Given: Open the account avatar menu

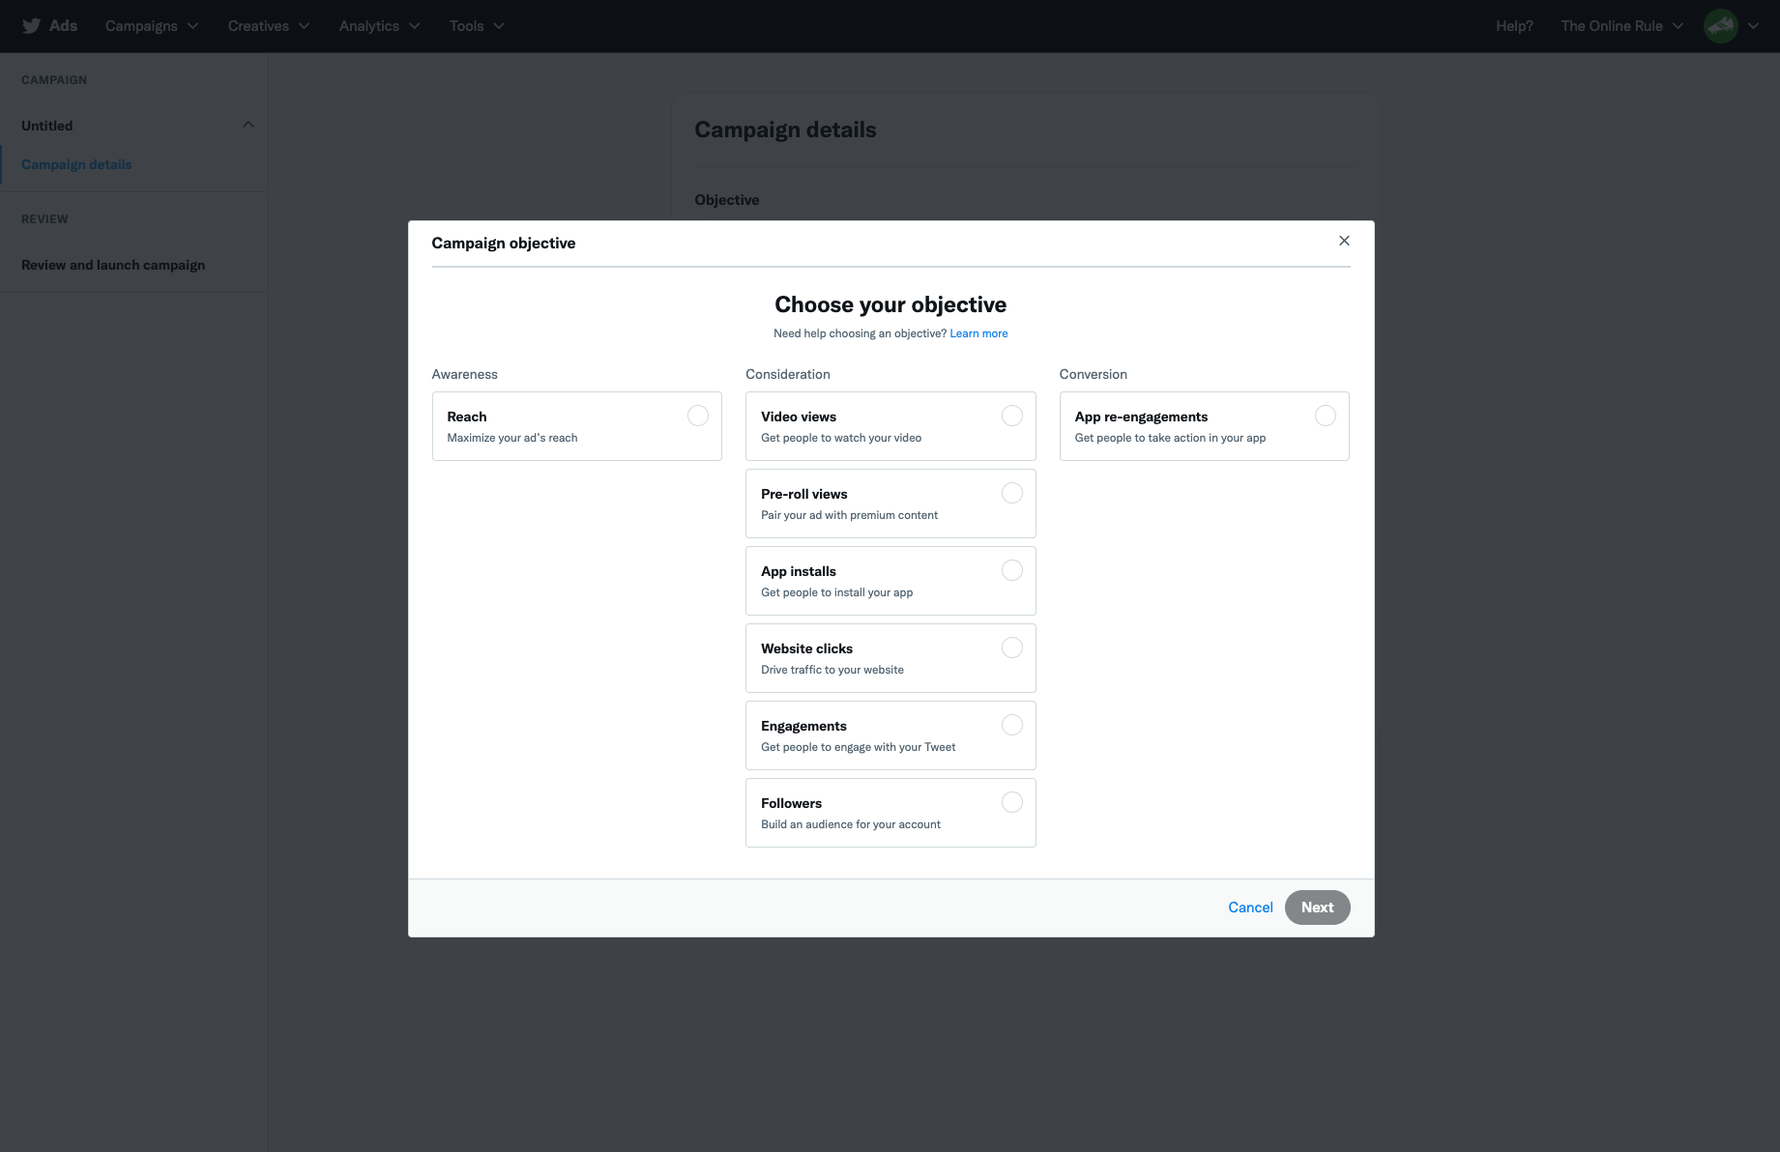Looking at the screenshot, I should click(1721, 26).
